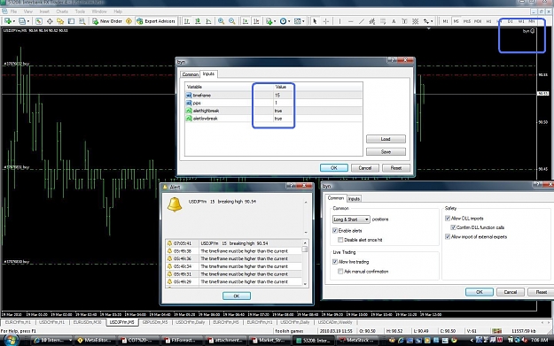Screen dimensions: 554x346
Task: Click the Load button
Action: tap(386, 139)
